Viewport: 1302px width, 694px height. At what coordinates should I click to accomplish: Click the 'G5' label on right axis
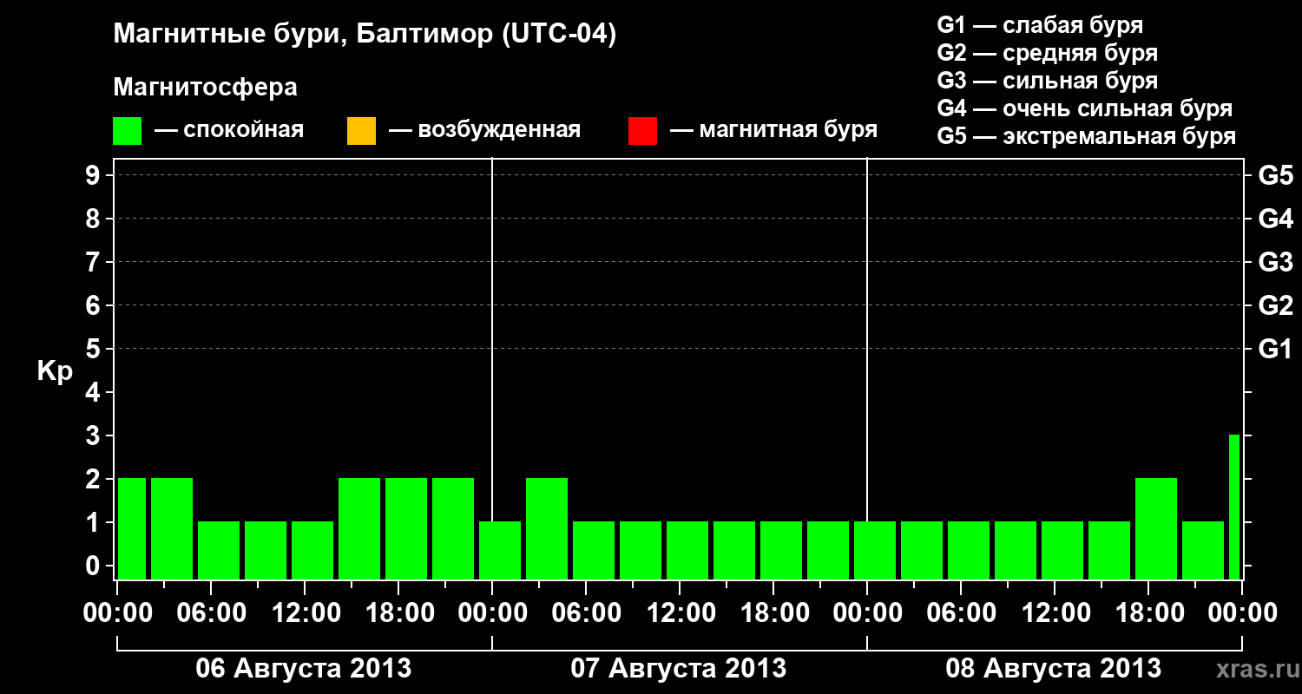[x=1275, y=175]
